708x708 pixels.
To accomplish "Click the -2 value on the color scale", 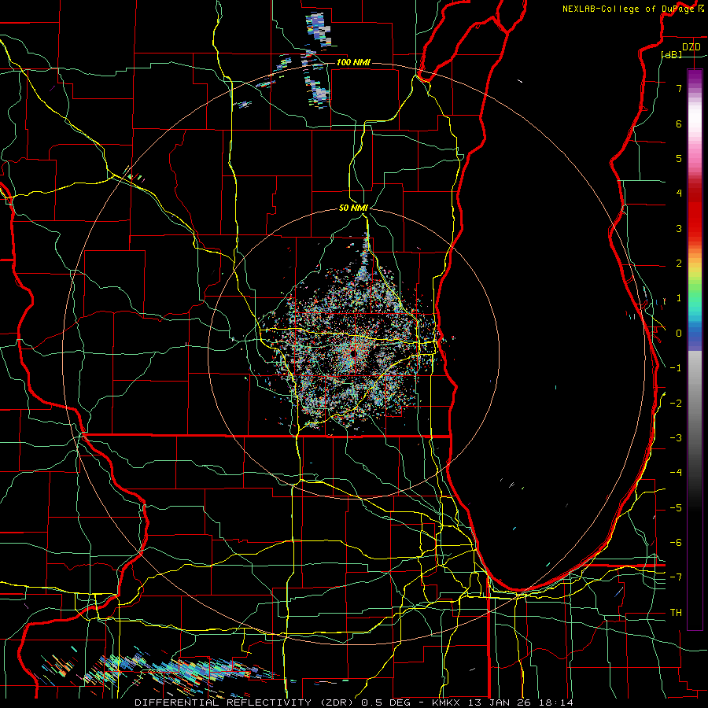I will click(x=676, y=404).
